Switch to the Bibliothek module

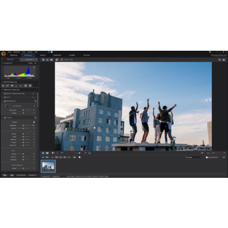[x=14, y=55]
